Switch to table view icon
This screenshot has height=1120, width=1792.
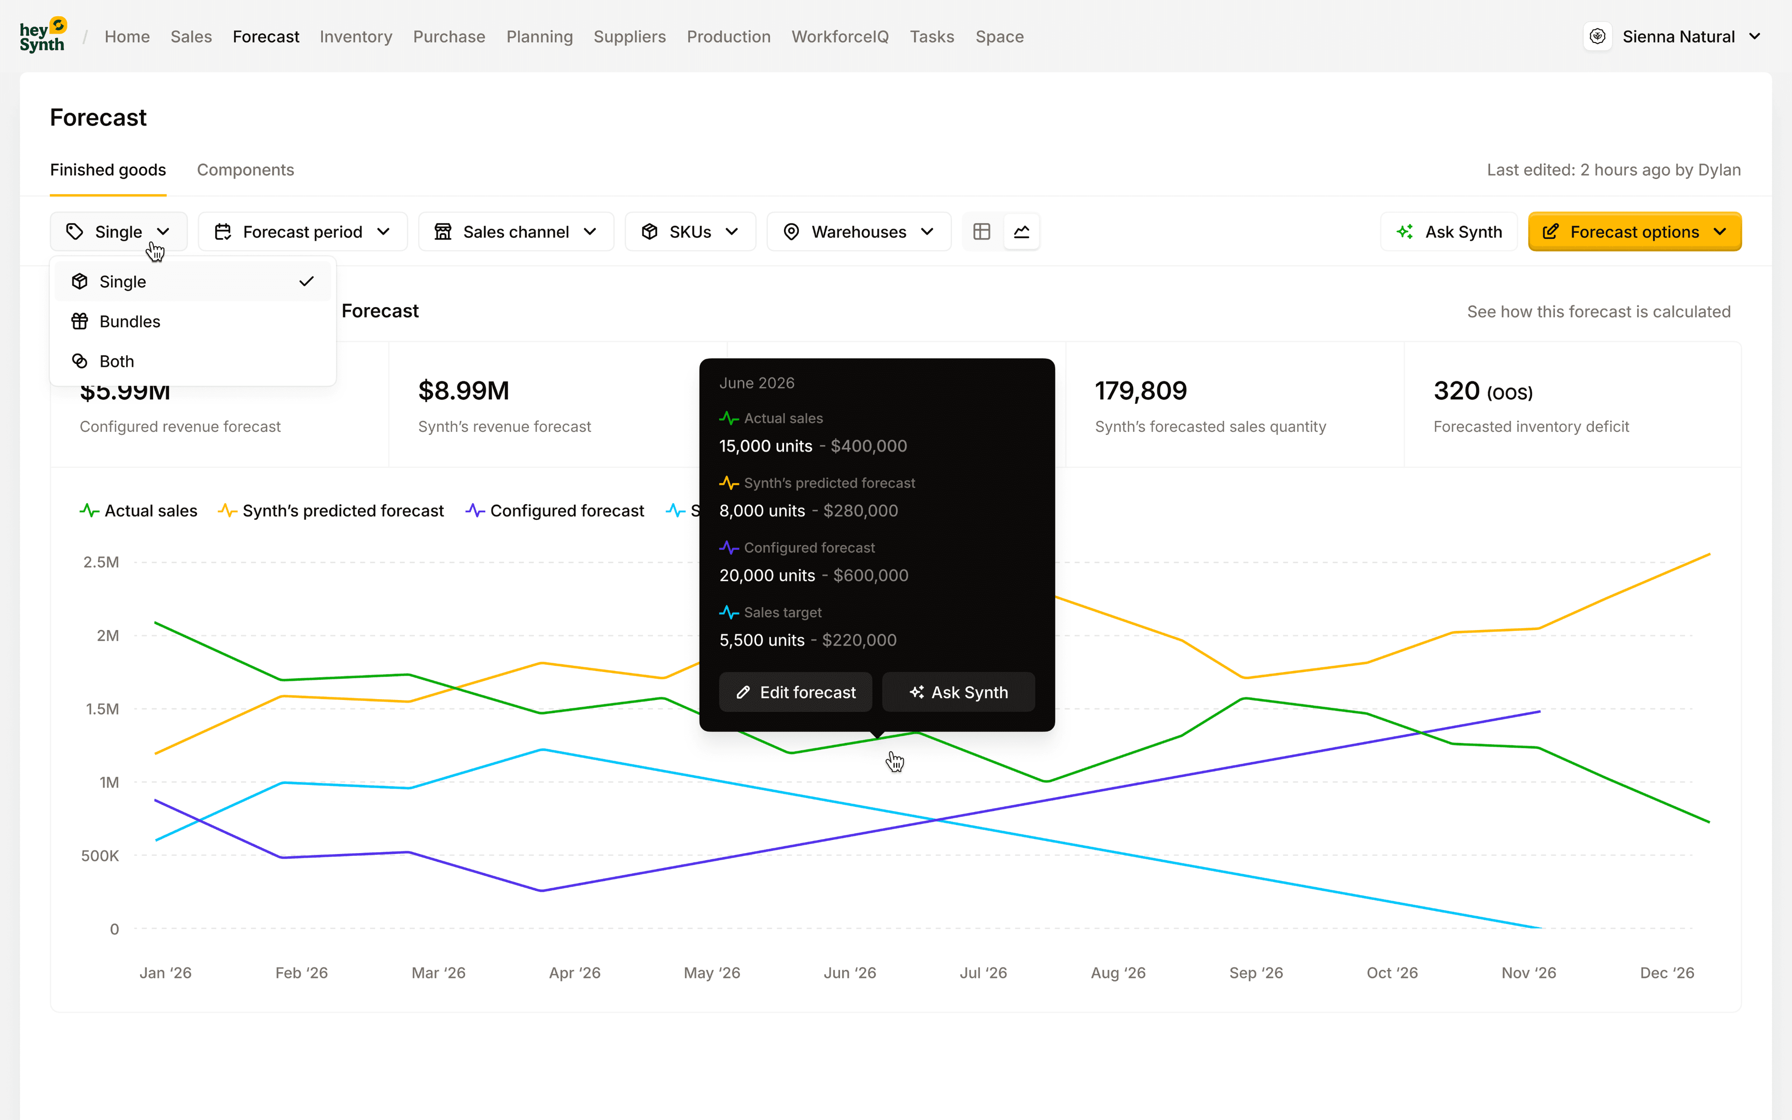coord(982,232)
